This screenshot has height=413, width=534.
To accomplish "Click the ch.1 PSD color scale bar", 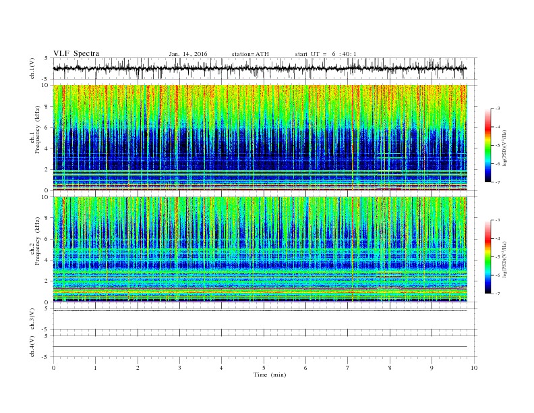I will pyautogui.click(x=487, y=146).
